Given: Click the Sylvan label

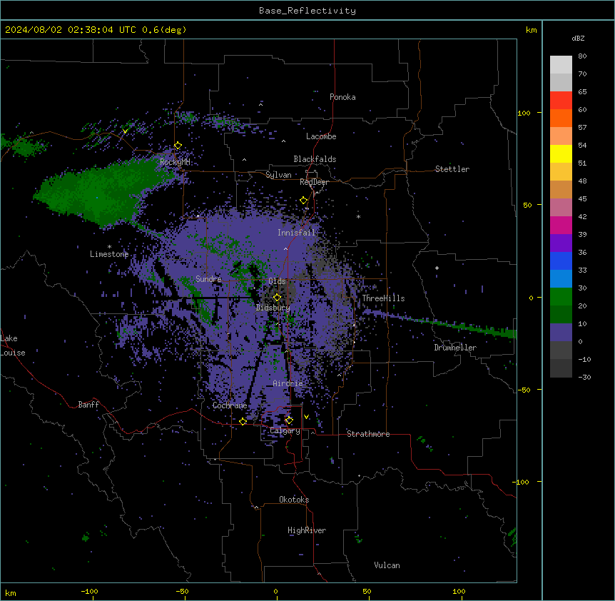Looking at the screenshot, I should (278, 175).
